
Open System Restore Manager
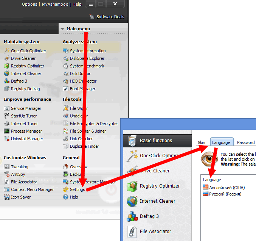(93, 182)
